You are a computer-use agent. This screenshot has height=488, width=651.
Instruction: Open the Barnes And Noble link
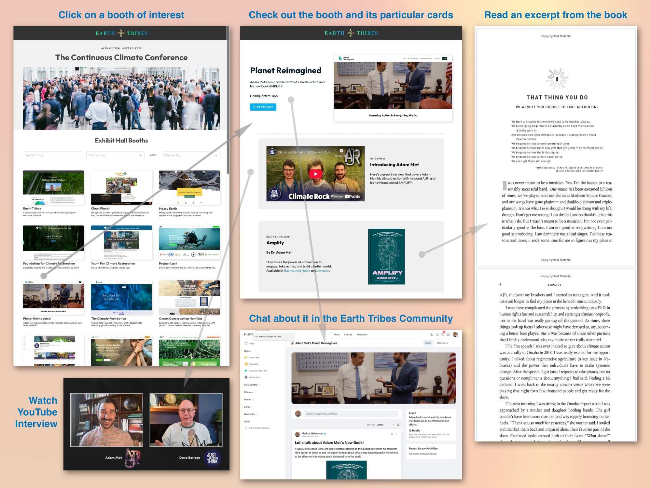pyautogui.click(x=297, y=271)
